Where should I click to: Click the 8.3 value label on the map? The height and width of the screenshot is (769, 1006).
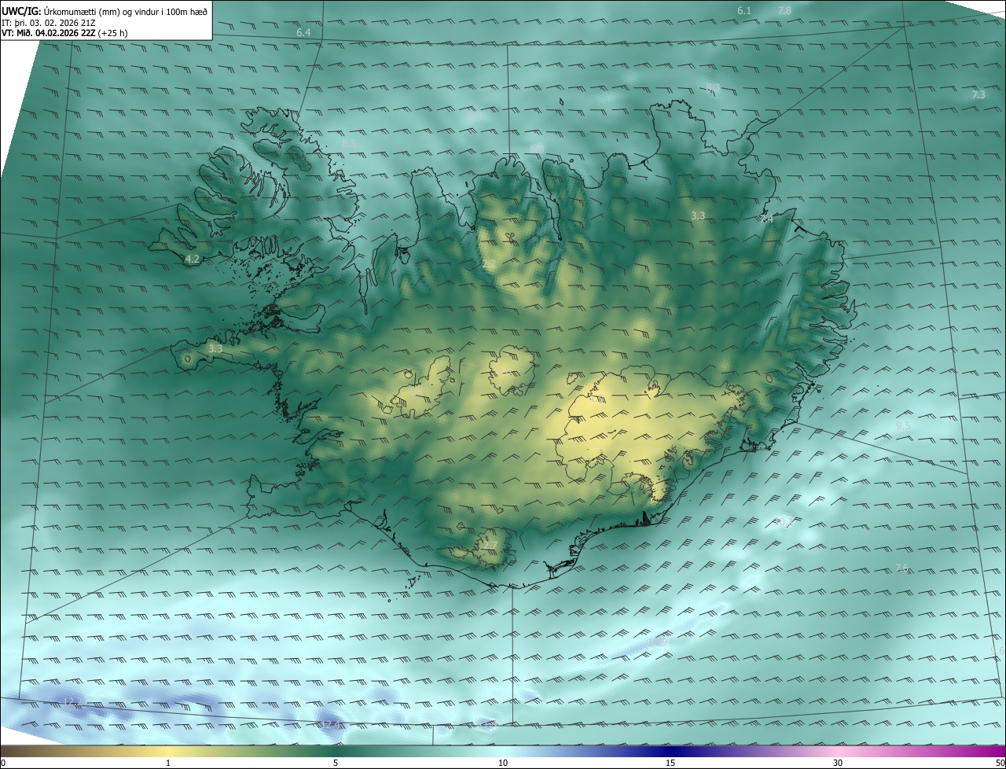tap(713, 87)
